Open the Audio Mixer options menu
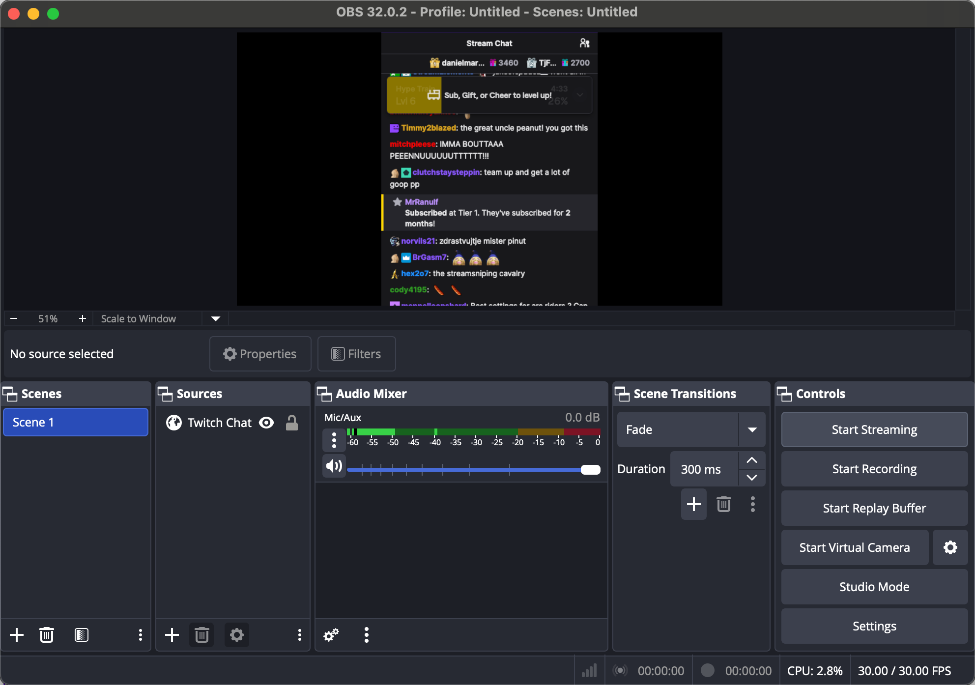 pyautogui.click(x=366, y=634)
